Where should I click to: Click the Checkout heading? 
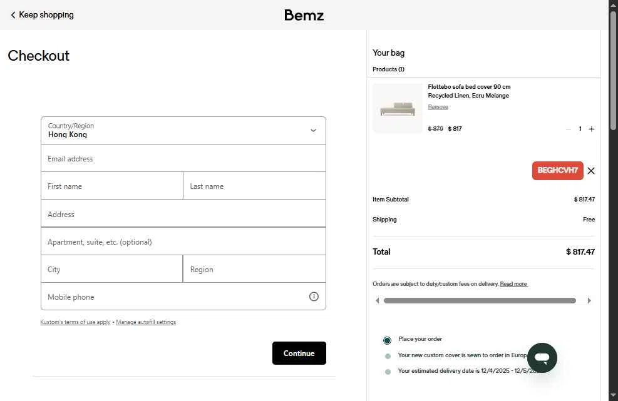(39, 56)
